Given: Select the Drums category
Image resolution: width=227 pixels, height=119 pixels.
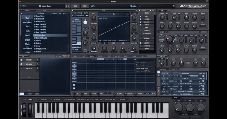Looking at the screenshot, I should (27, 40).
